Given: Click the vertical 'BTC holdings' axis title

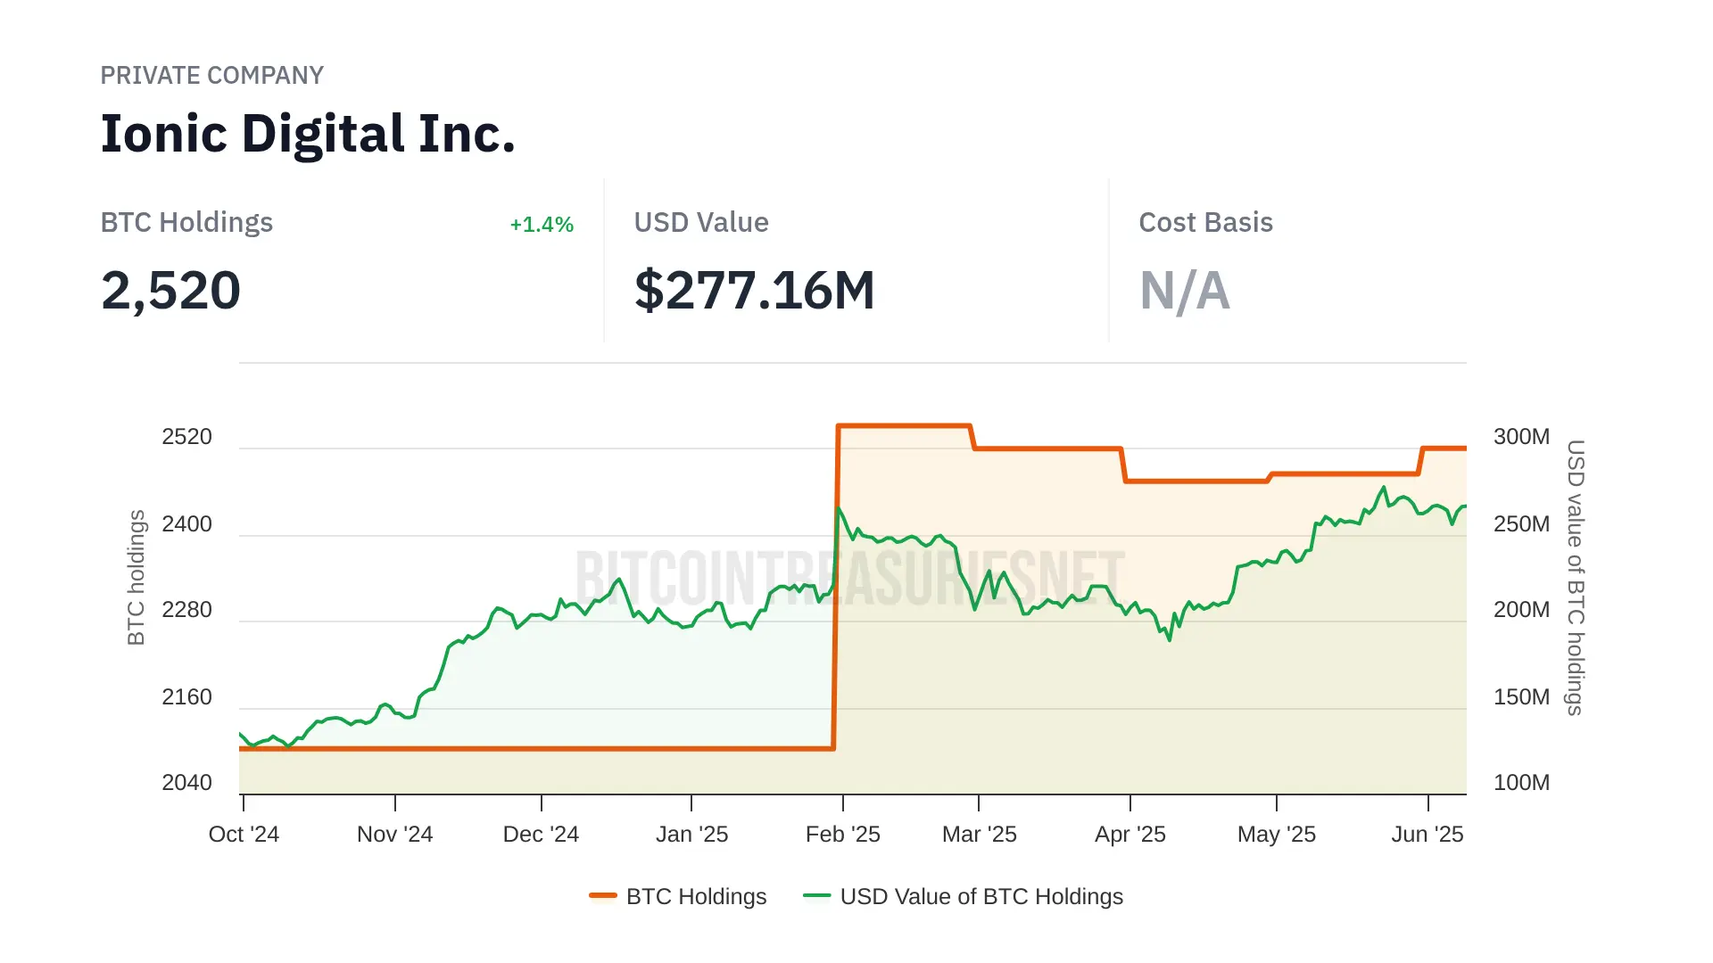Looking at the screenshot, I should coord(136,578).
